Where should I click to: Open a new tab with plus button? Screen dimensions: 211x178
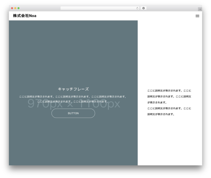[200, 9]
